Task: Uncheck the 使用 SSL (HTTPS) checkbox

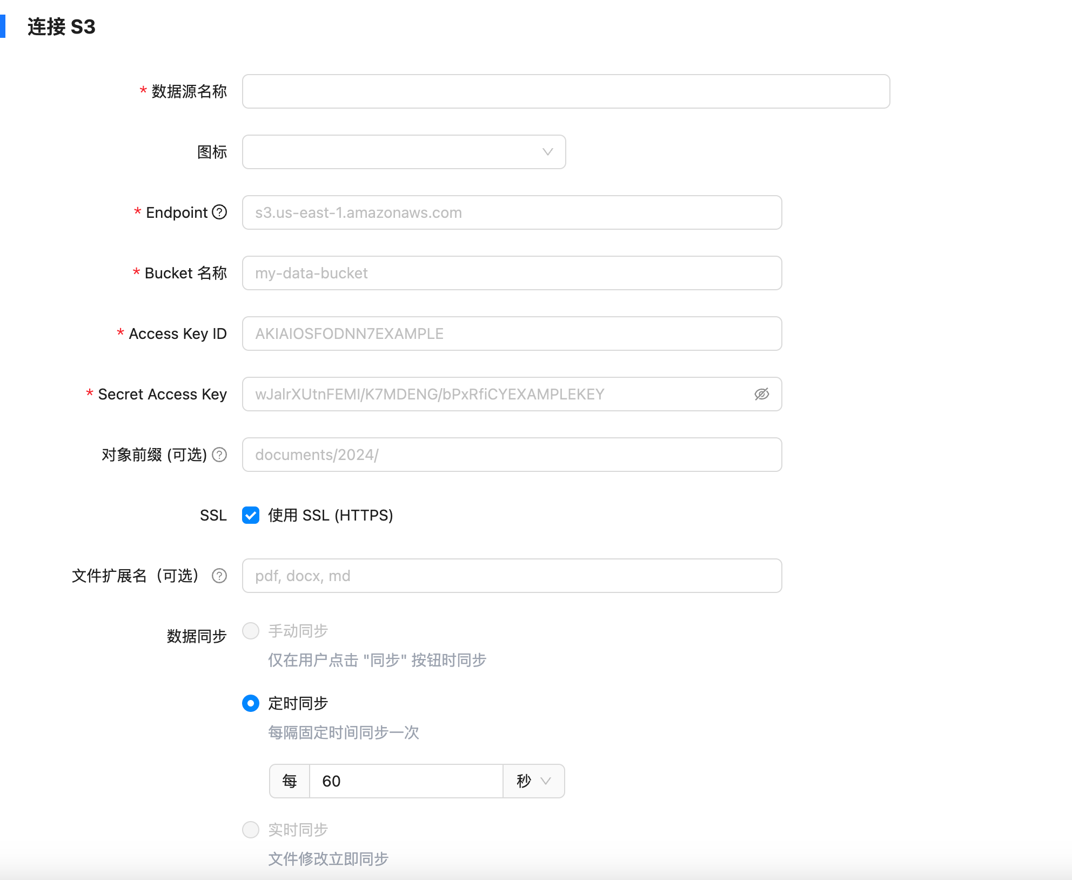Action: [x=251, y=515]
